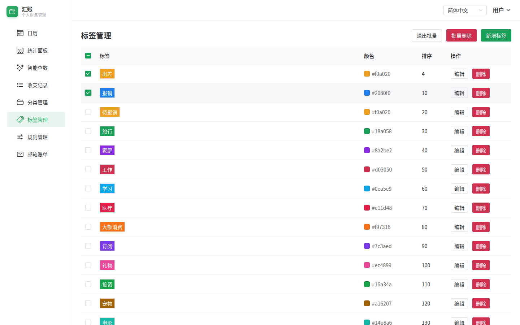Click the tag icon for 标签管理
Screen dimensions: 520x325
pyautogui.click(x=20, y=120)
